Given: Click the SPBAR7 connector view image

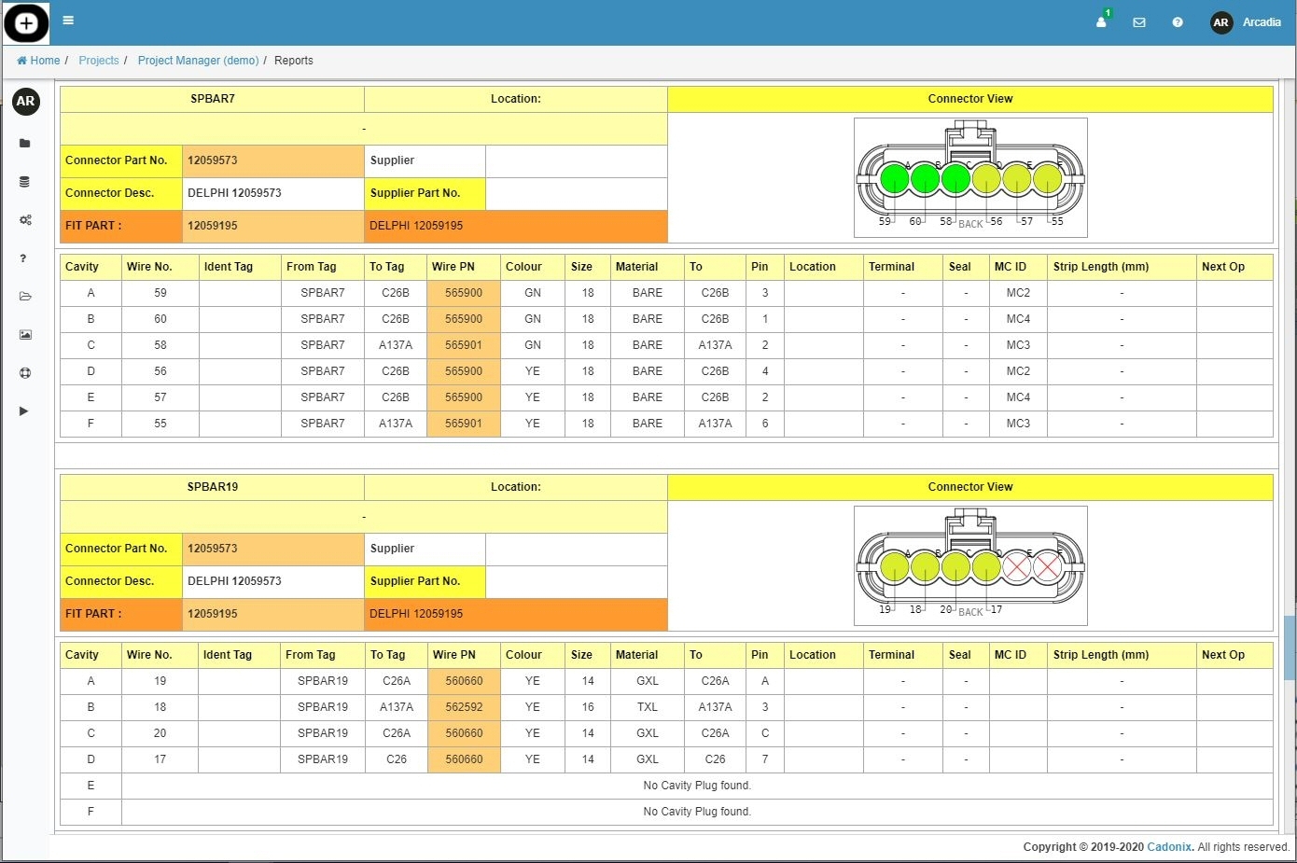Looking at the screenshot, I should 970,177.
